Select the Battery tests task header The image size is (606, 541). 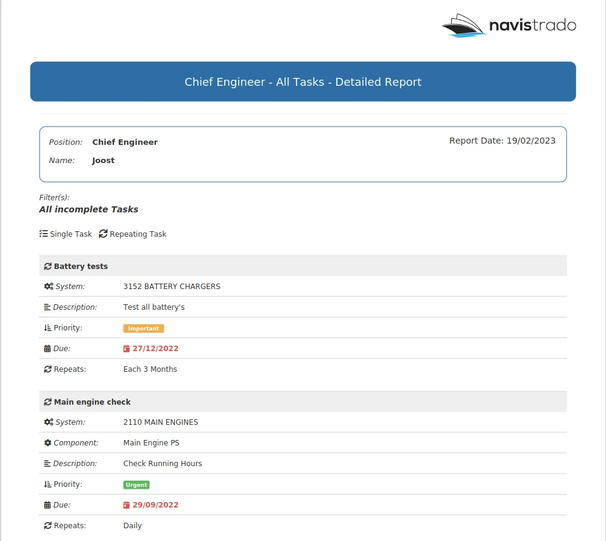click(x=303, y=266)
